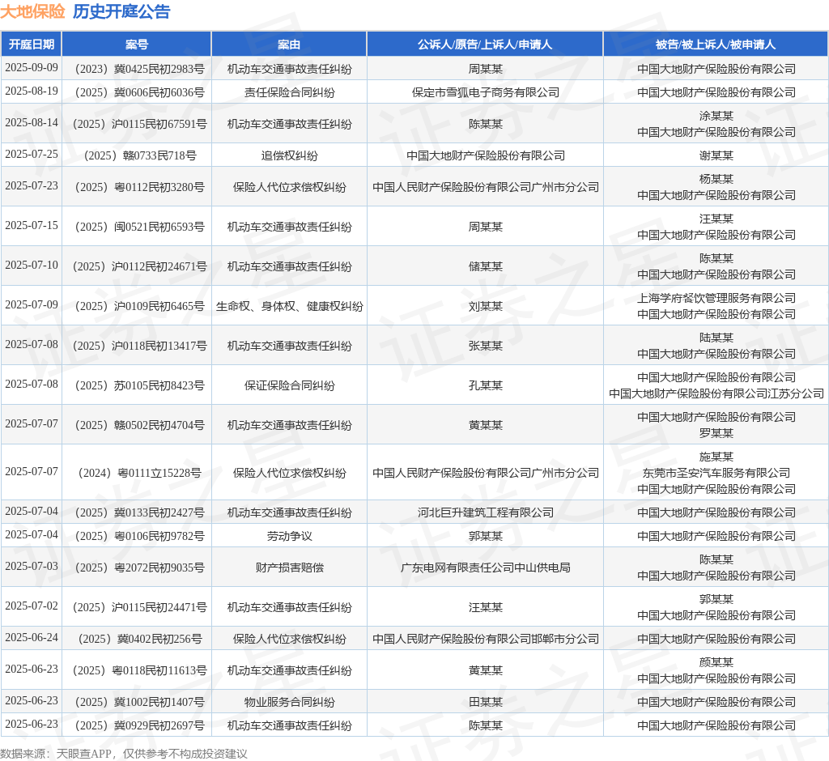Select plaintiff 广东电网有限责任公司中山供电局
Viewport: 829px width, 761px height.
(486, 568)
